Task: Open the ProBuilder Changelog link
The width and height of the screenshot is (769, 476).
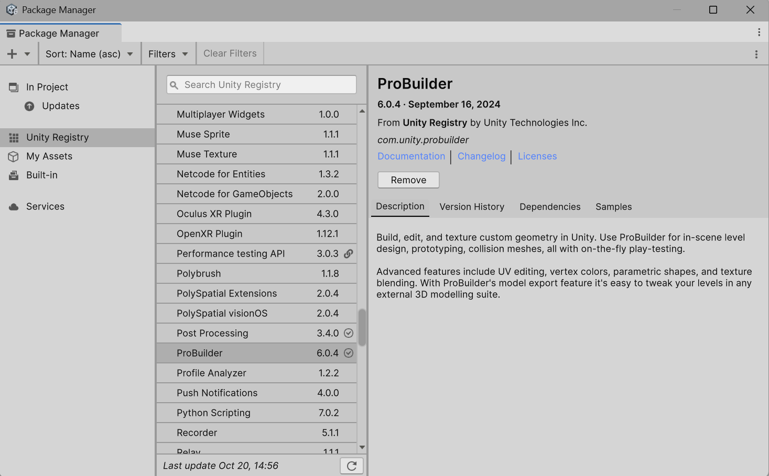Action: coord(481,156)
